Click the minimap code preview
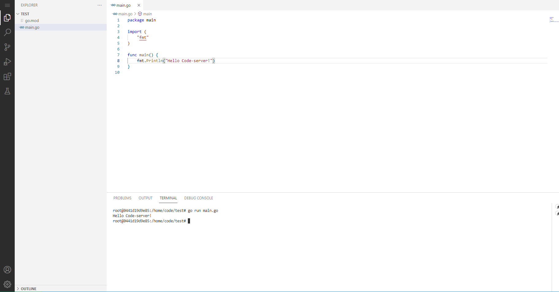This screenshot has width=559, height=292. (553, 20)
